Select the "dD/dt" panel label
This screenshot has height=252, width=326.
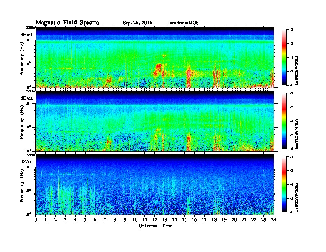tap(26, 98)
